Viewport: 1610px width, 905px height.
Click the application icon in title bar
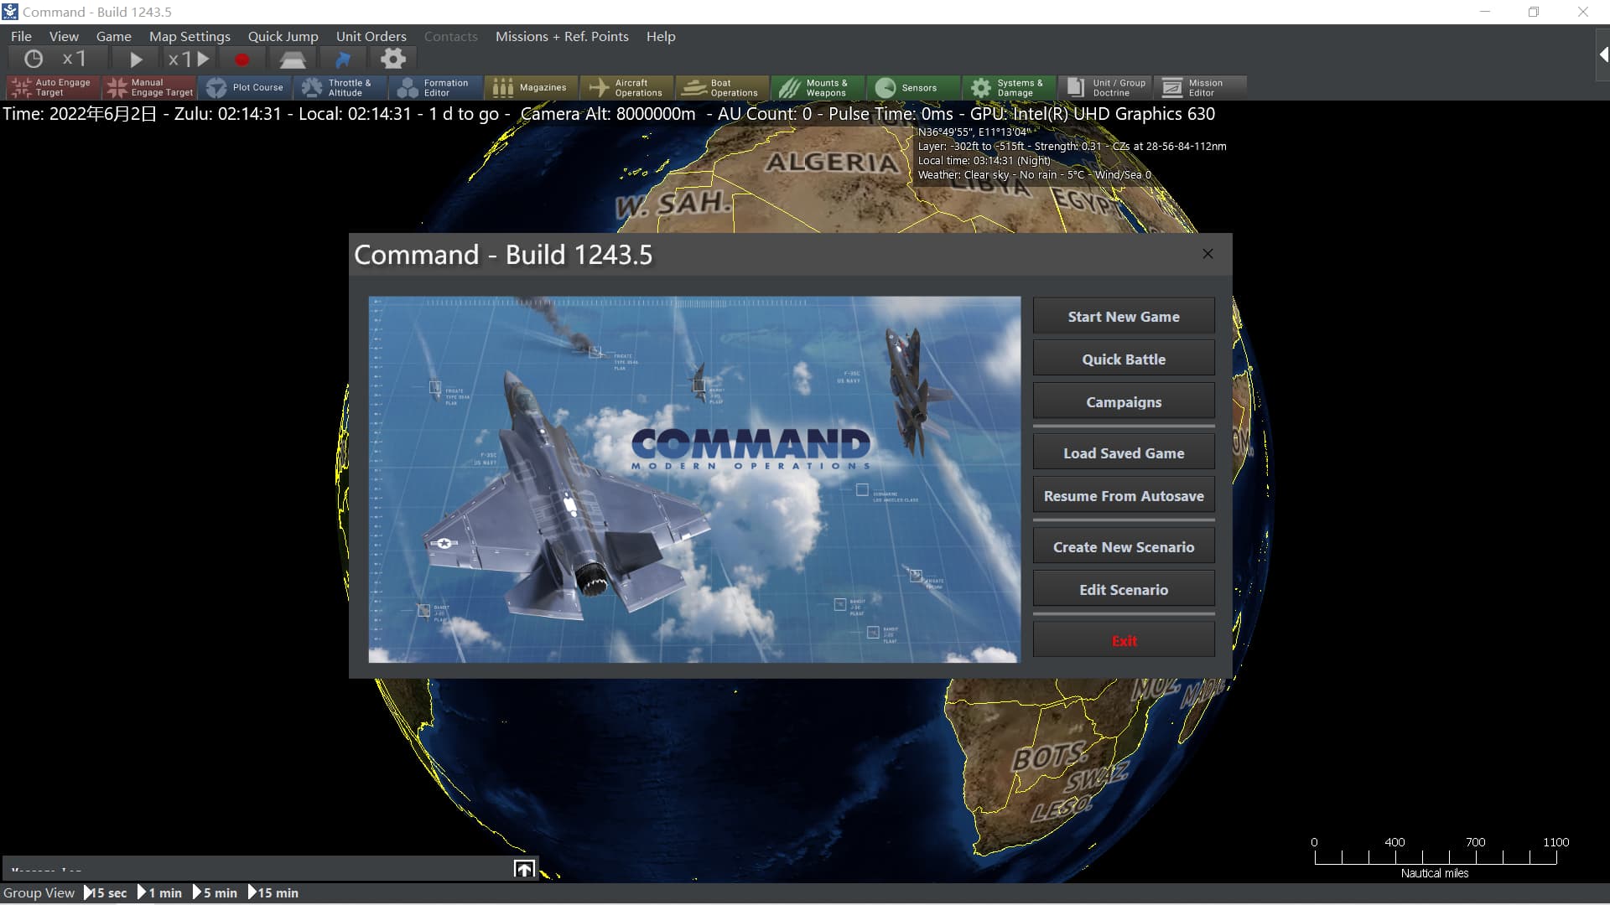click(10, 12)
